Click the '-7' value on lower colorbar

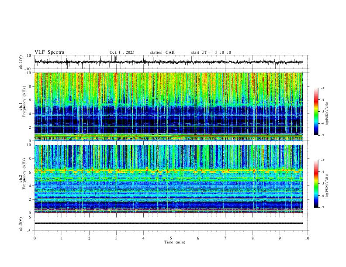(x=322, y=208)
